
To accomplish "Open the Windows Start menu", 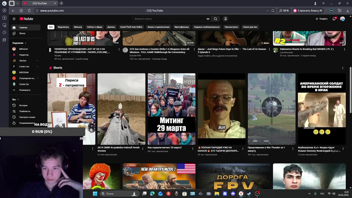I will point(95,194).
